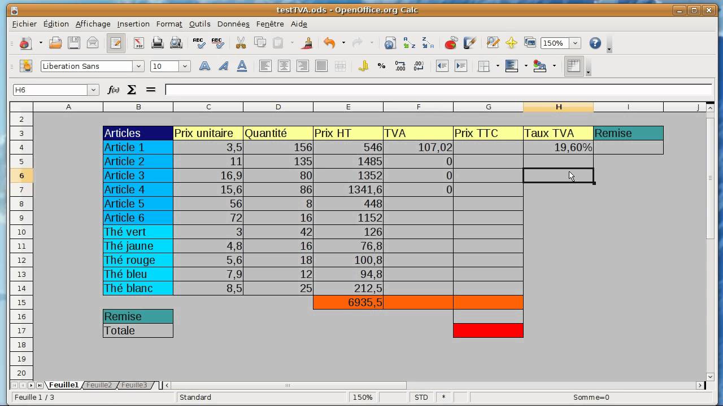Click the Export as PDF icon
Image resolution: width=723 pixels, height=406 pixels.
139,43
